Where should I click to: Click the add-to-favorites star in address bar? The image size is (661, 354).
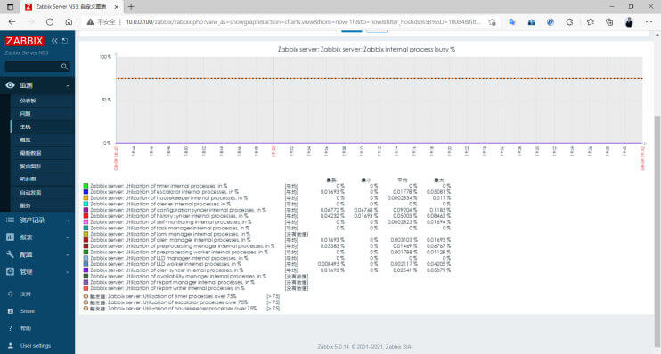tap(492, 22)
